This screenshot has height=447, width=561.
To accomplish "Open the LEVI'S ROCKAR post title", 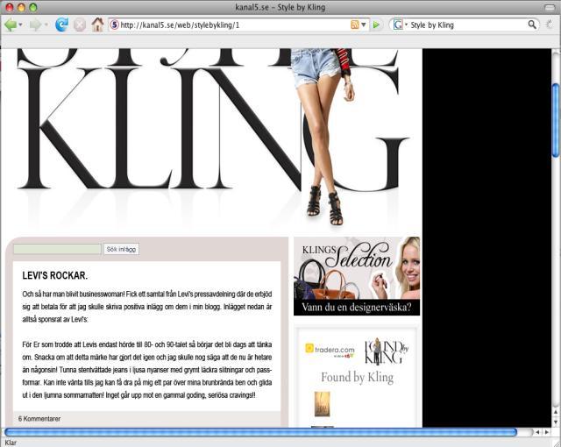I will [54, 276].
